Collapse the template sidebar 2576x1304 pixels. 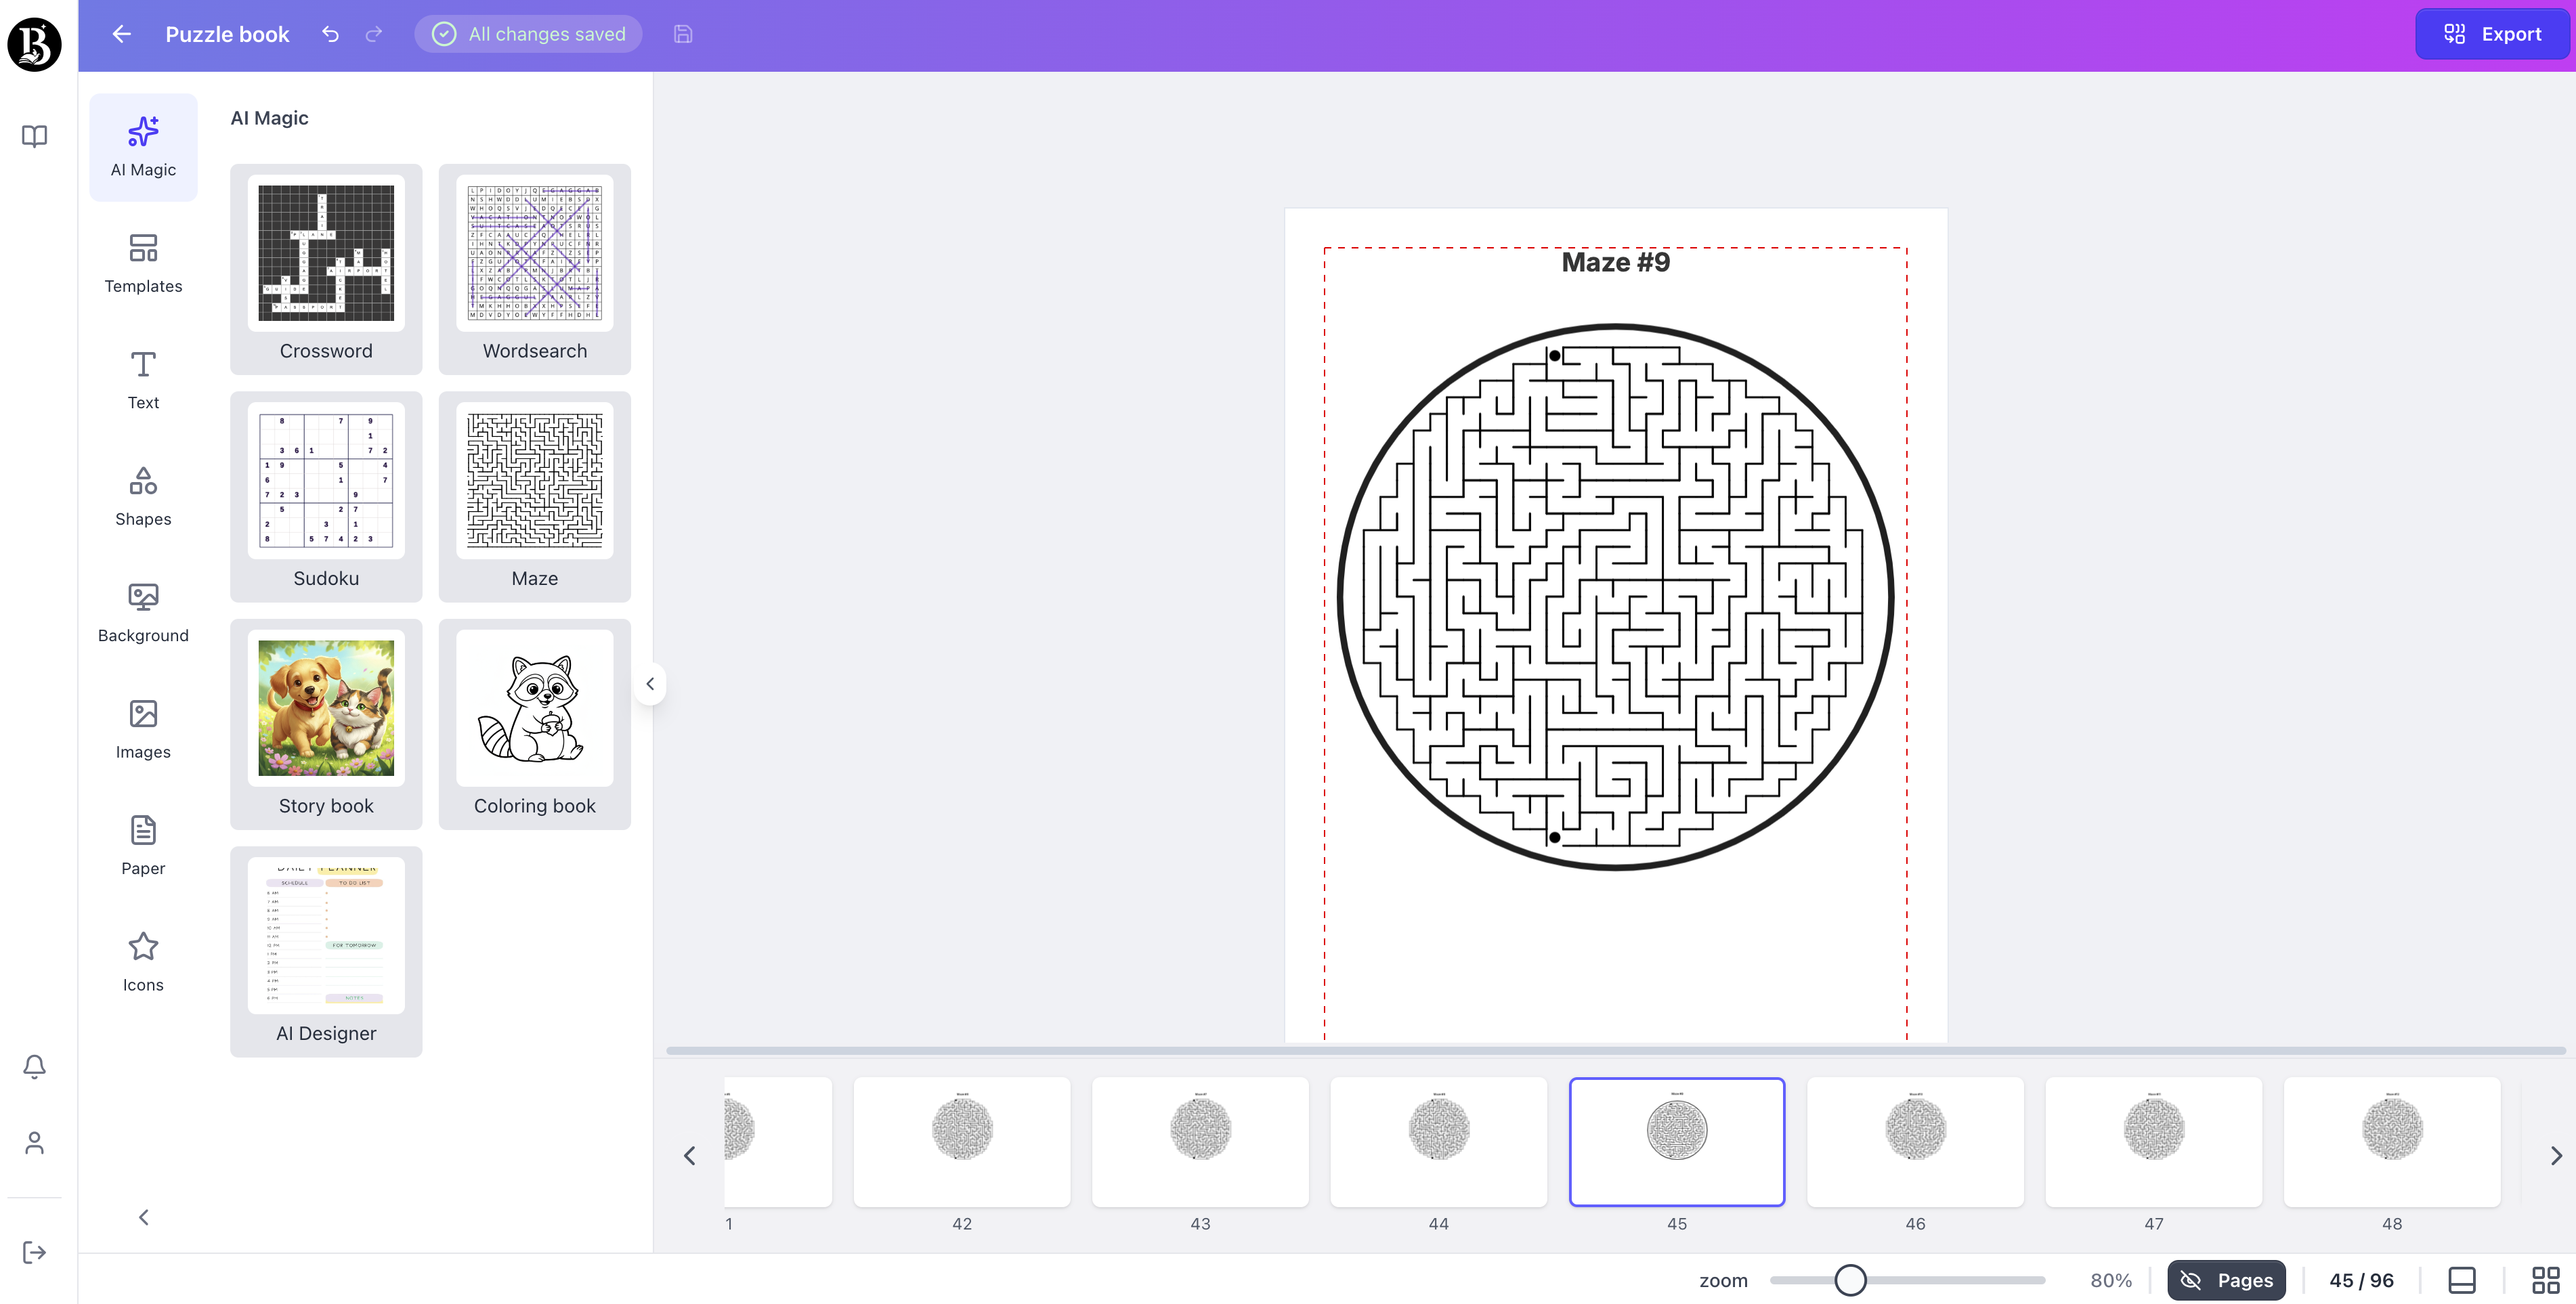[x=143, y=1217]
